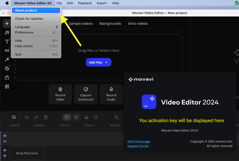The image size is (239, 161).
Task: Click the add track icon
Action: point(14,117)
